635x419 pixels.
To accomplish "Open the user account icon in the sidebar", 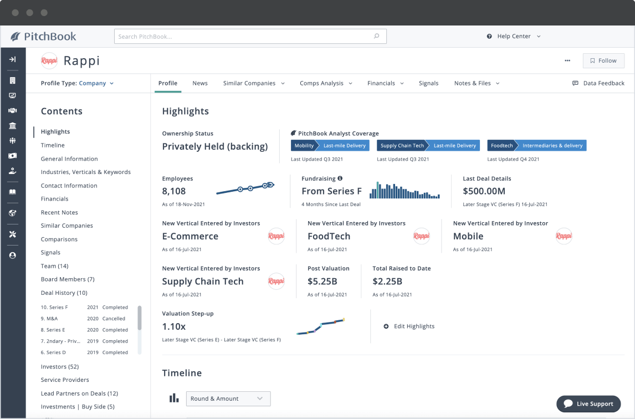I will point(13,256).
